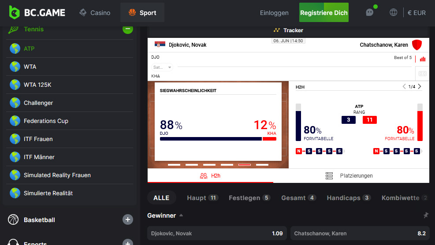The image size is (435, 245).
Task: Click the globe icon next to Federations Cup
Action: click(15, 121)
